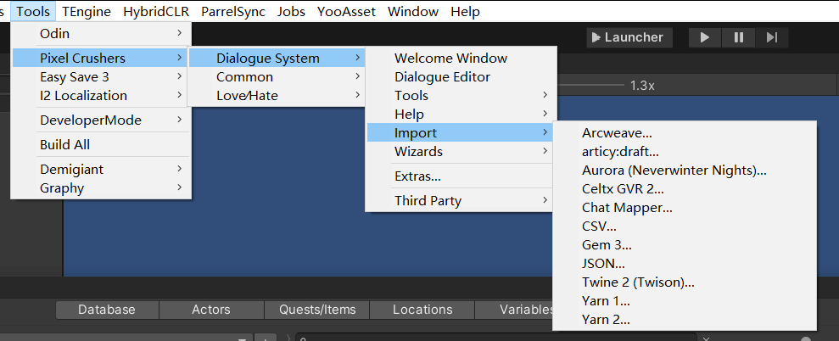
Task: Open the TEngine menu
Action: coord(87,11)
